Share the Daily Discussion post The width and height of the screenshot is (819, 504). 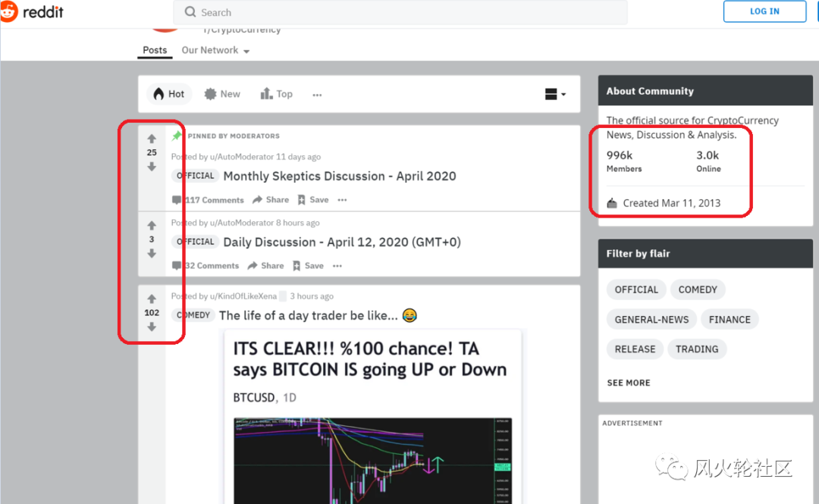(265, 266)
